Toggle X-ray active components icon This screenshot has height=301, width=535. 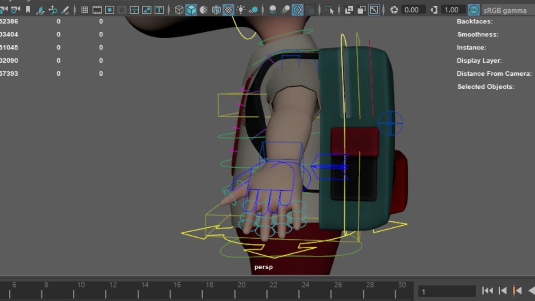pos(362,10)
